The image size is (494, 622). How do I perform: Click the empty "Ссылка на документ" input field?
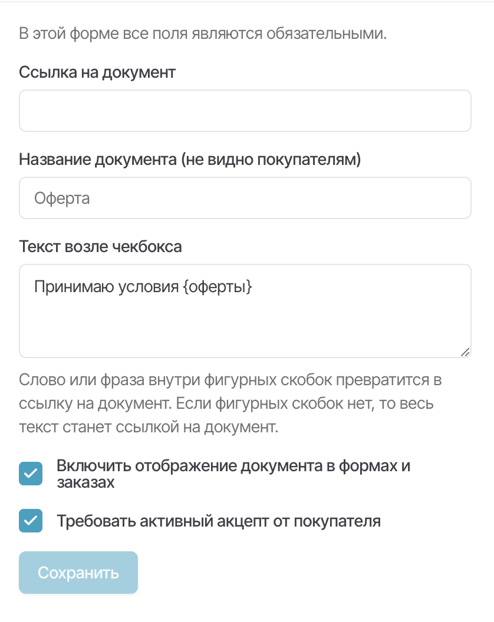[245, 111]
